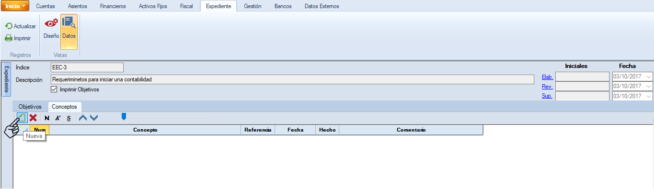
Task: Switch to the Financieros tab
Action: tap(113, 6)
